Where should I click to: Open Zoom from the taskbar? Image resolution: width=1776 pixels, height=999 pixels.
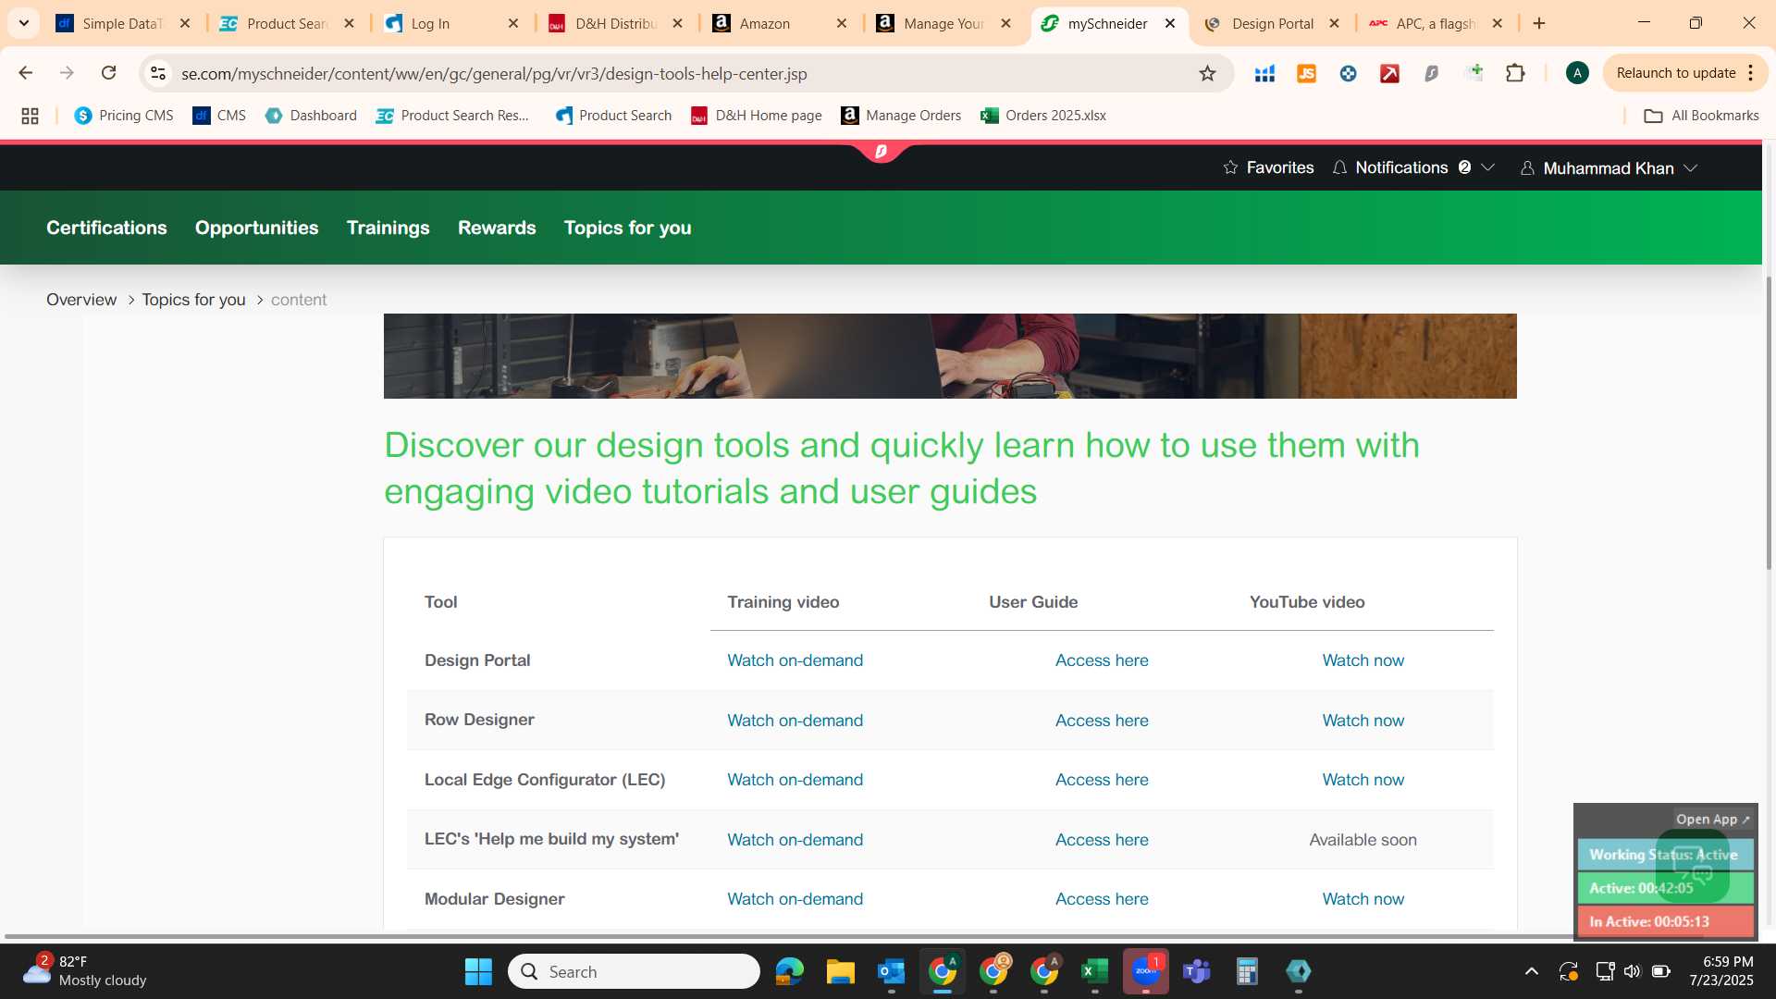pos(1145,971)
